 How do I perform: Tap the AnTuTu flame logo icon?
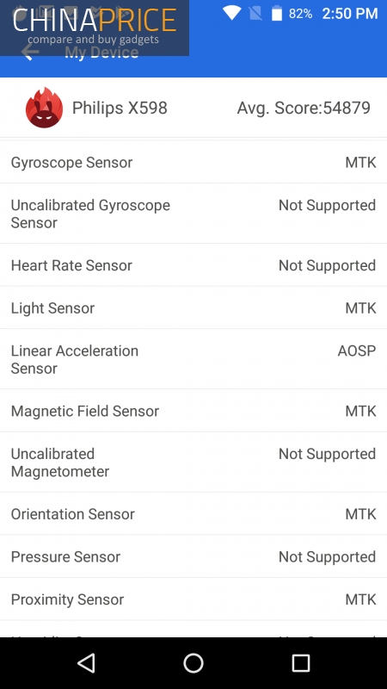point(44,108)
